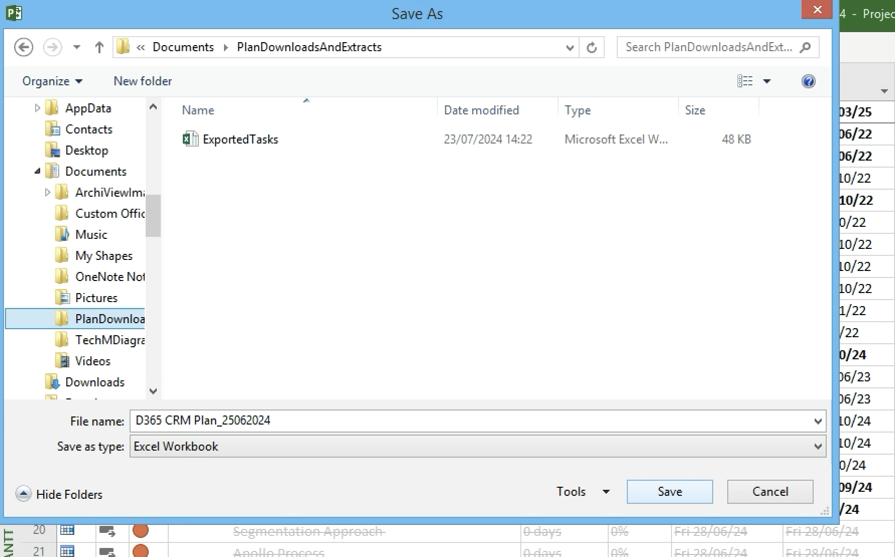This screenshot has width=895, height=557.
Task: Sort files by Date modified column
Action: [481, 110]
